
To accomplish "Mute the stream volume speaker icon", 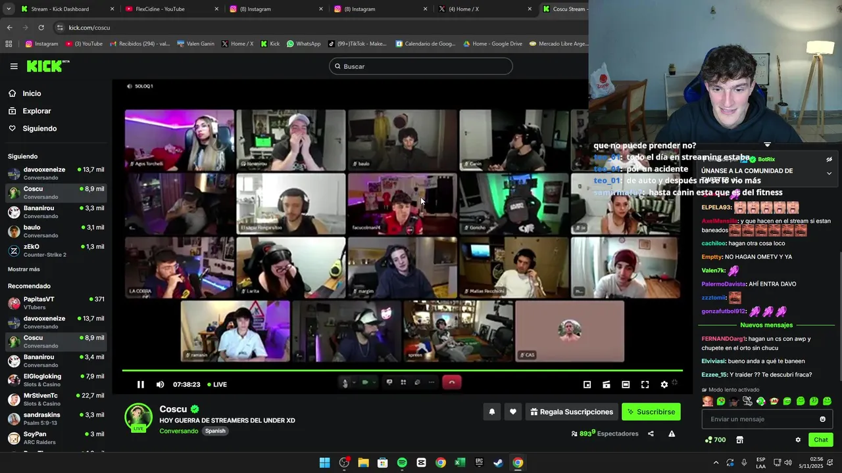I will 160,384.
